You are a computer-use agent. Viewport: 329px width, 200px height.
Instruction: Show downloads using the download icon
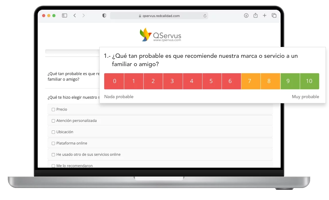tap(246, 16)
